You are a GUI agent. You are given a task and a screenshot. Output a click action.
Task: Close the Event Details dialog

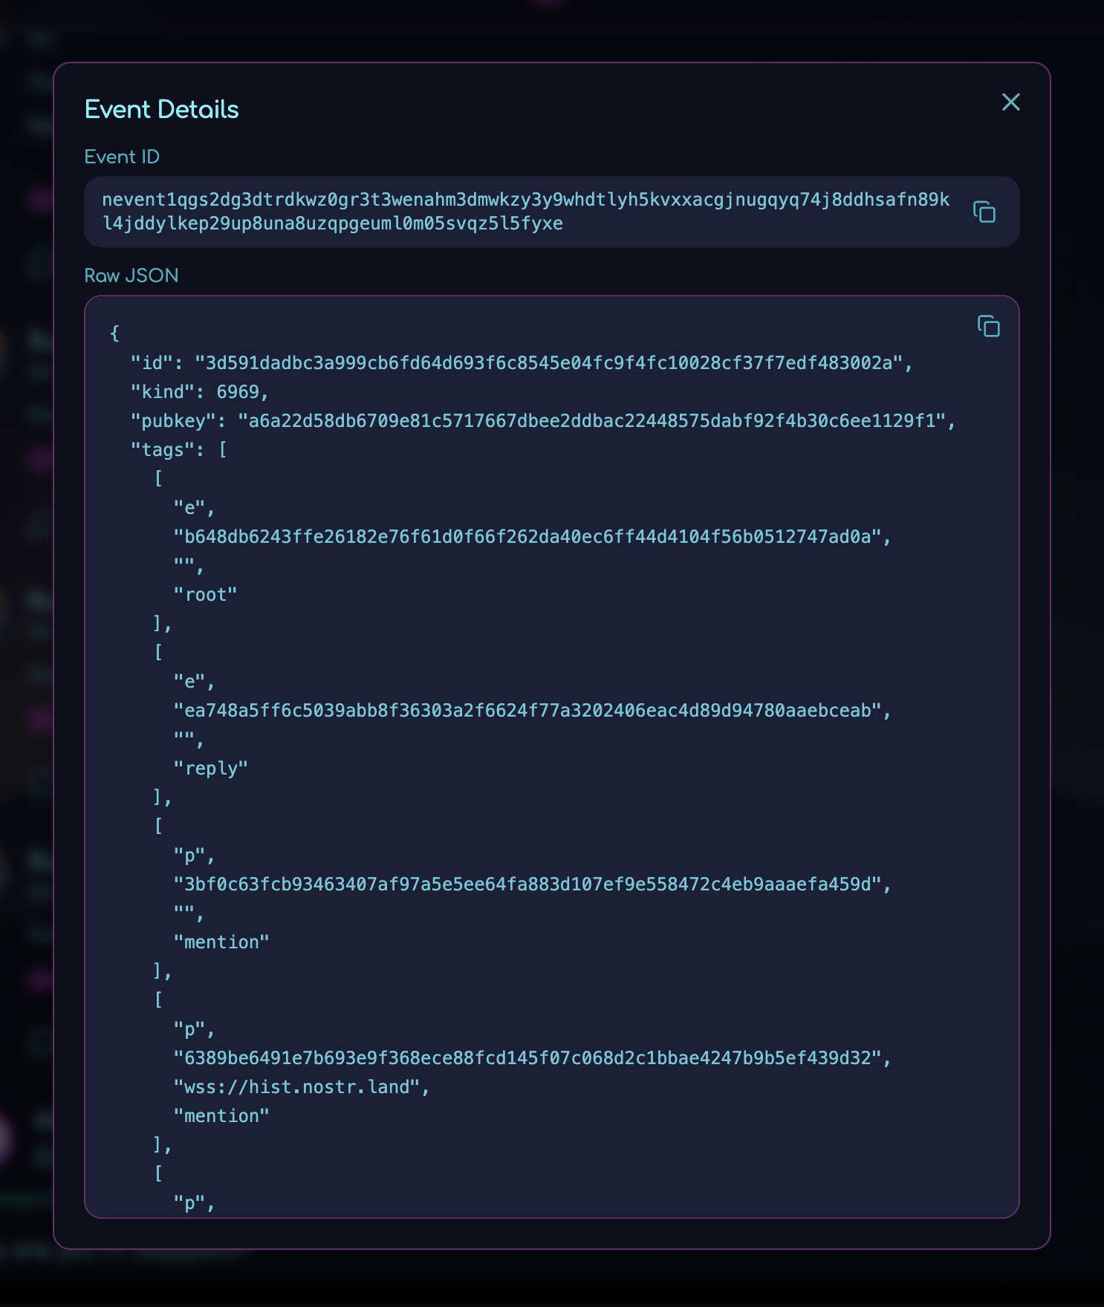1010,102
